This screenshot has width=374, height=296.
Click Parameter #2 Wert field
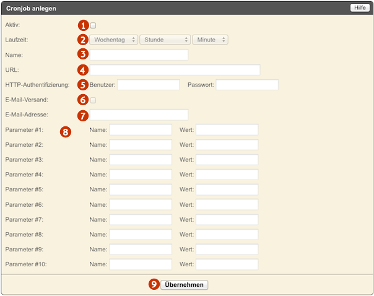[227, 145]
